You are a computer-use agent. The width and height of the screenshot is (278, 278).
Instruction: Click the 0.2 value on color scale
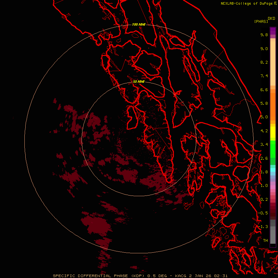pyautogui.click(x=264, y=200)
